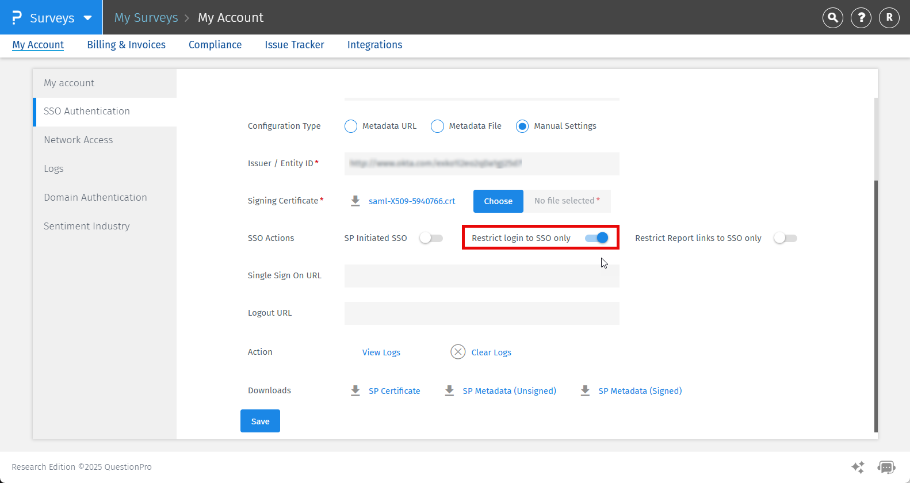Disable Restrict login to SSO only toggle
This screenshot has width=910, height=483.
[597, 238]
